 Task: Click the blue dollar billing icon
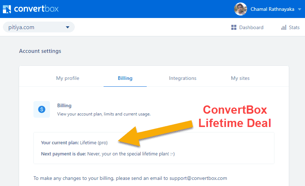coord(42,109)
